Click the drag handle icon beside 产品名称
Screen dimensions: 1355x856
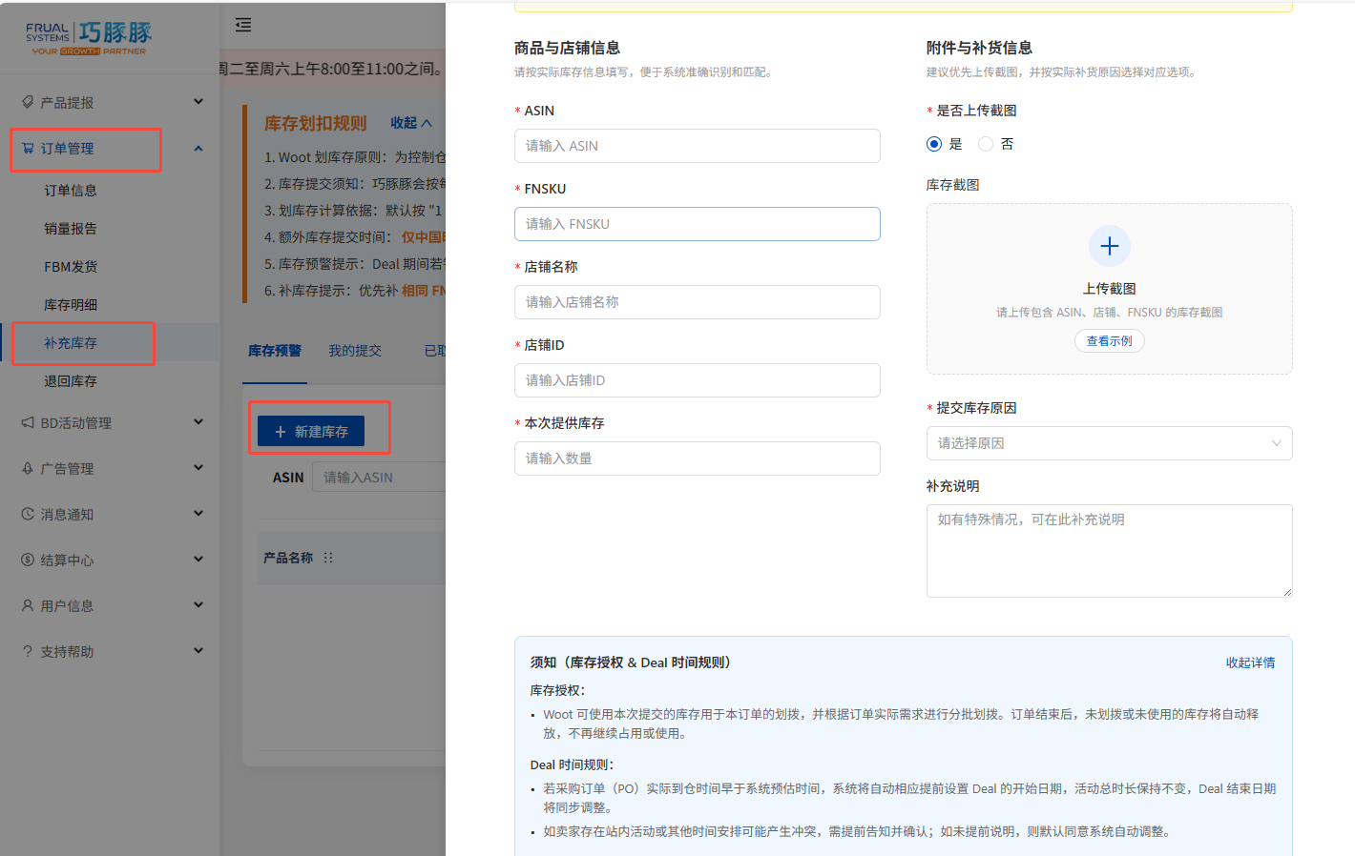click(328, 558)
